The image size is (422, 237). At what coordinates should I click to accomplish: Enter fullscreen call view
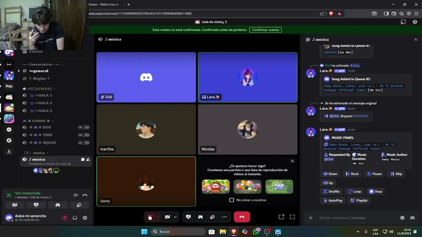292,217
